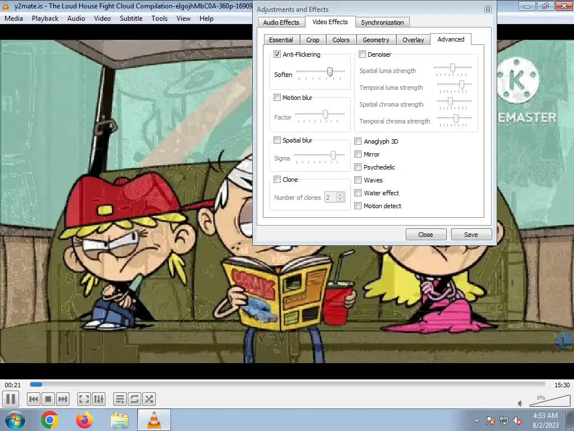Enable the Motion blur checkbox
The image size is (574, 431).
pyautogui.click(x=277, y=98)
